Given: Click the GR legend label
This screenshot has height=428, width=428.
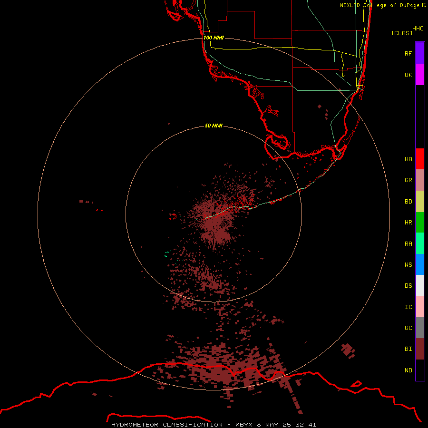Looking at the screenshot, I should click(408, 180).
